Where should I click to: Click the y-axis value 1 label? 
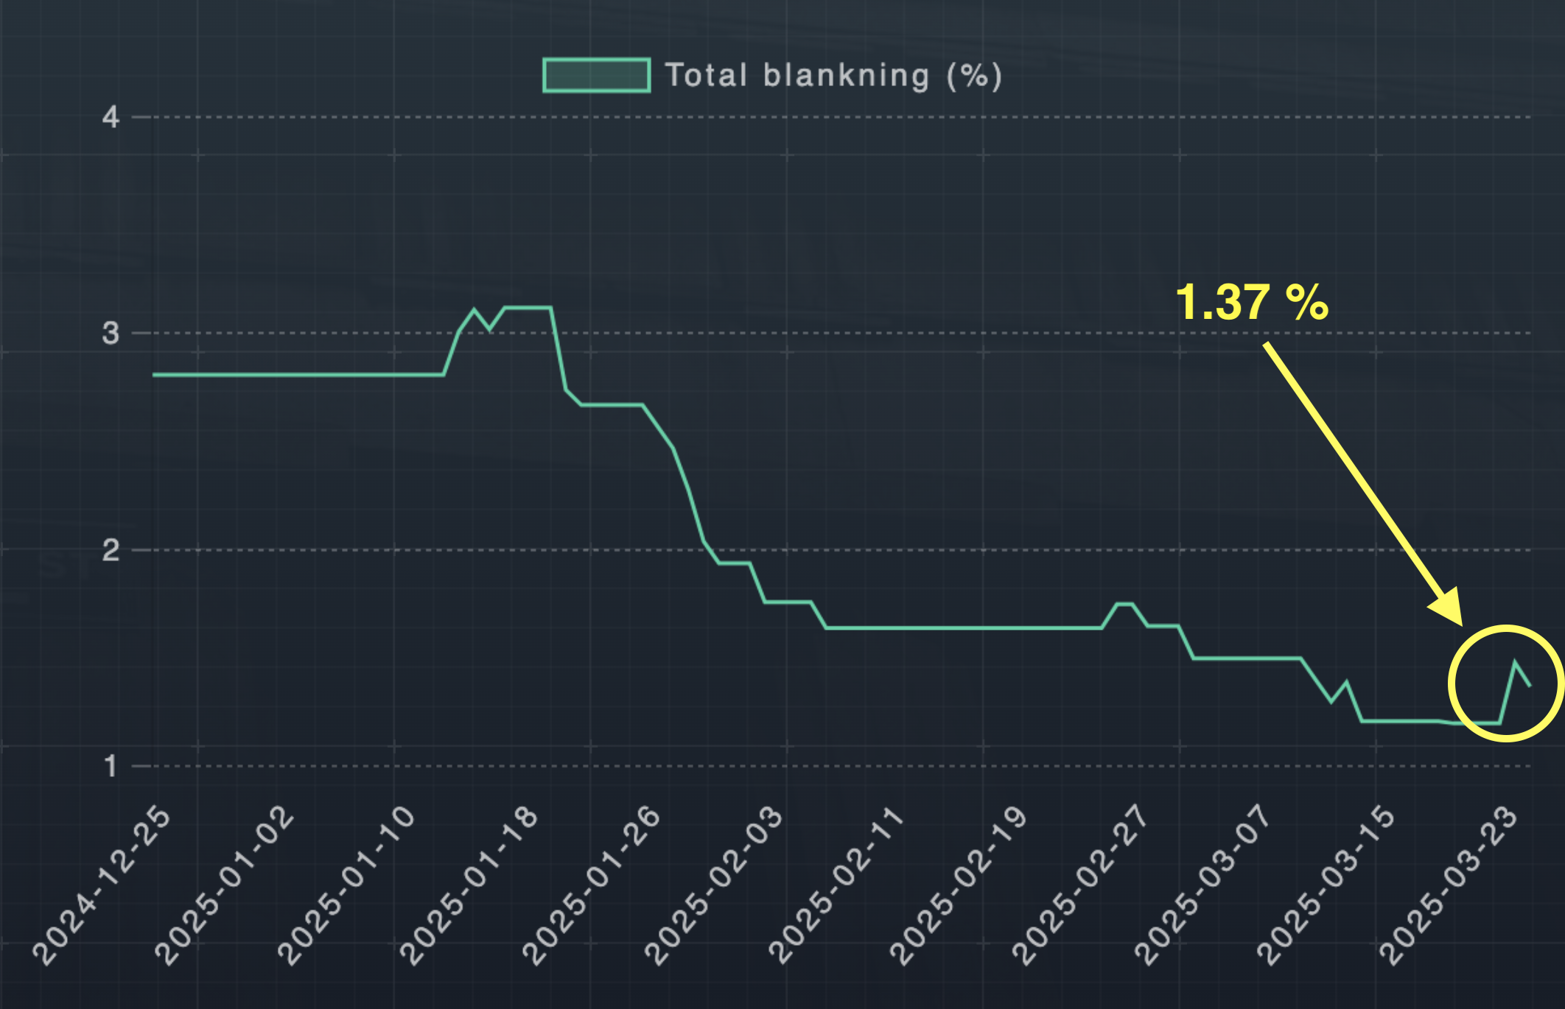coord(111,767)
